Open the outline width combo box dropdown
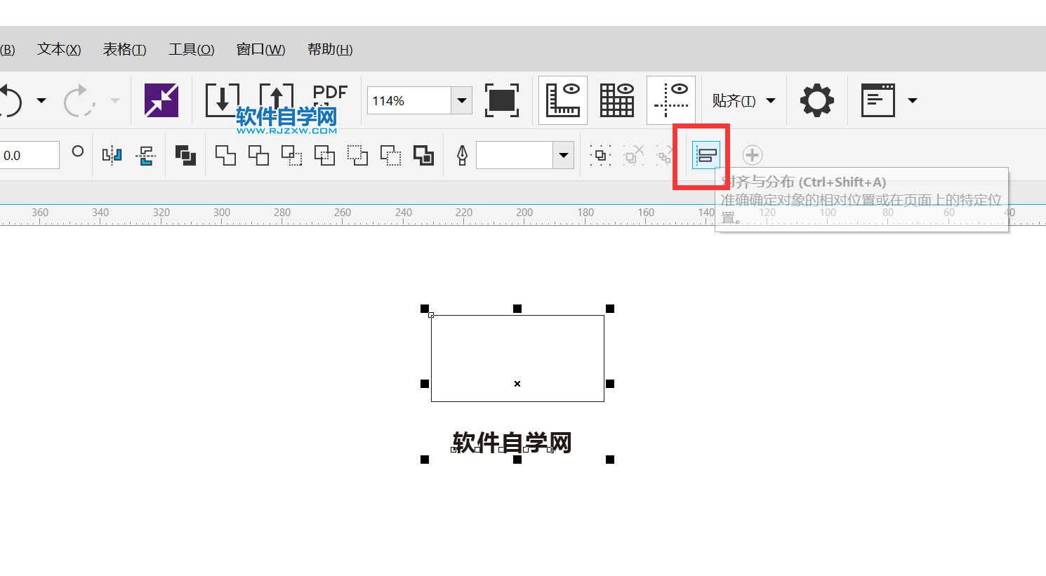 click(x=564, y=155)
